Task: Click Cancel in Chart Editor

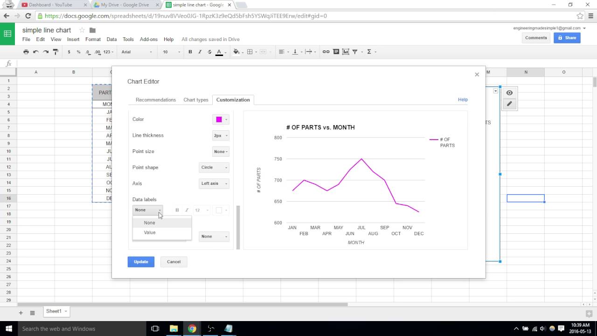Action: click(174, 262)
